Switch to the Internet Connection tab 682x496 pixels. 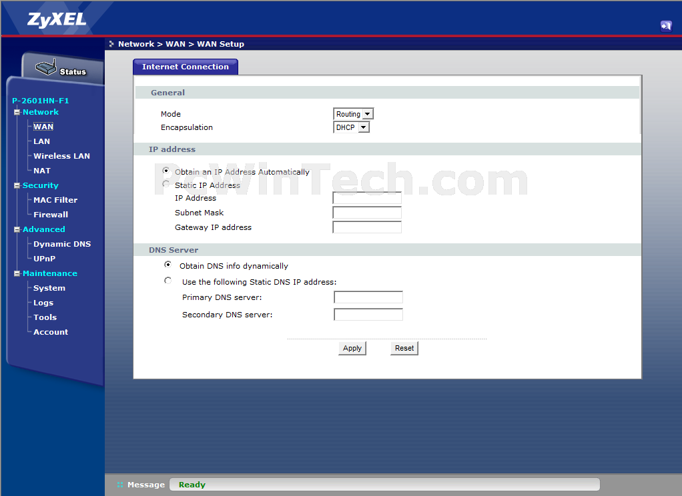(186, 67)
